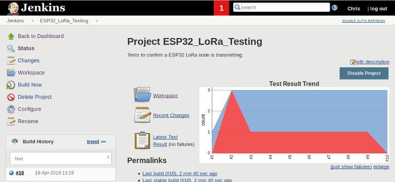Click the edit description link
This screenshot has width=395, height=182.
[x=372, y=62]
